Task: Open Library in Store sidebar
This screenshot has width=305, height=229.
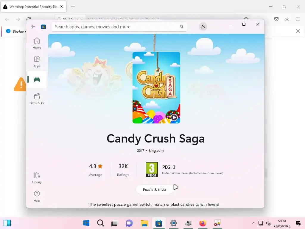Action: coord(37,178)
